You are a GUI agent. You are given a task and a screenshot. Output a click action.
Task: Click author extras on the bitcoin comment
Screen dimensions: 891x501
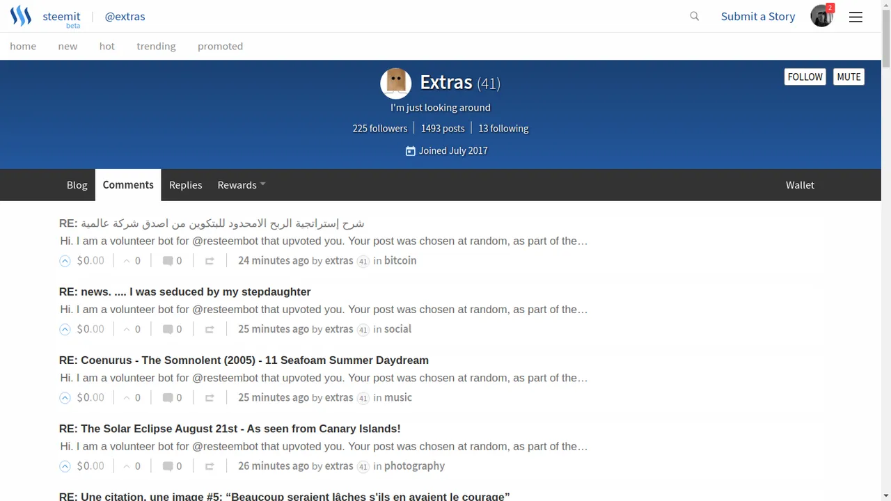pos(339,260)
